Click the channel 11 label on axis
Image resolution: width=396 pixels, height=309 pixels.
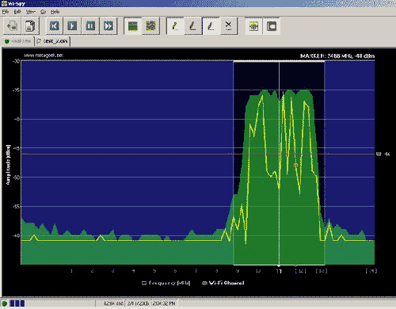[x=279, y=271]
